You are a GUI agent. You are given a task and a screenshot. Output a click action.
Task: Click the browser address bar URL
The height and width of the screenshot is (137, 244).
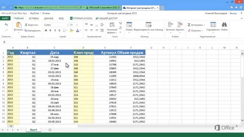[x=48, y=8]
